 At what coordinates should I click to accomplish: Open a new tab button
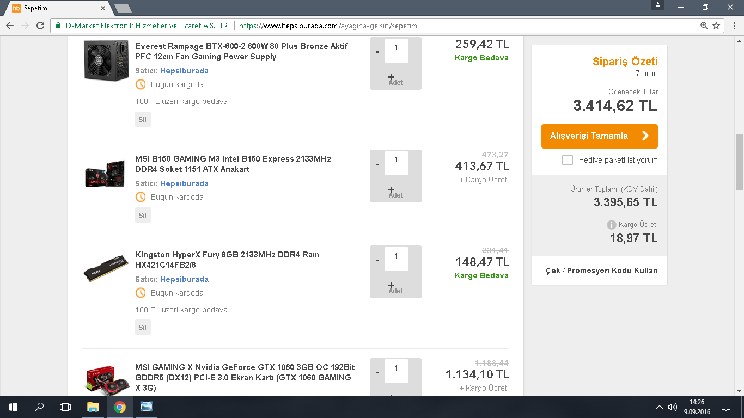pyautogui.click(x=123, y=8)
